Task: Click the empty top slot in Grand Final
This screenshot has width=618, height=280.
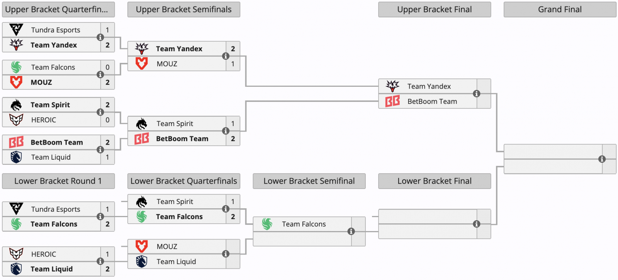Action: [x=553, y=152]
